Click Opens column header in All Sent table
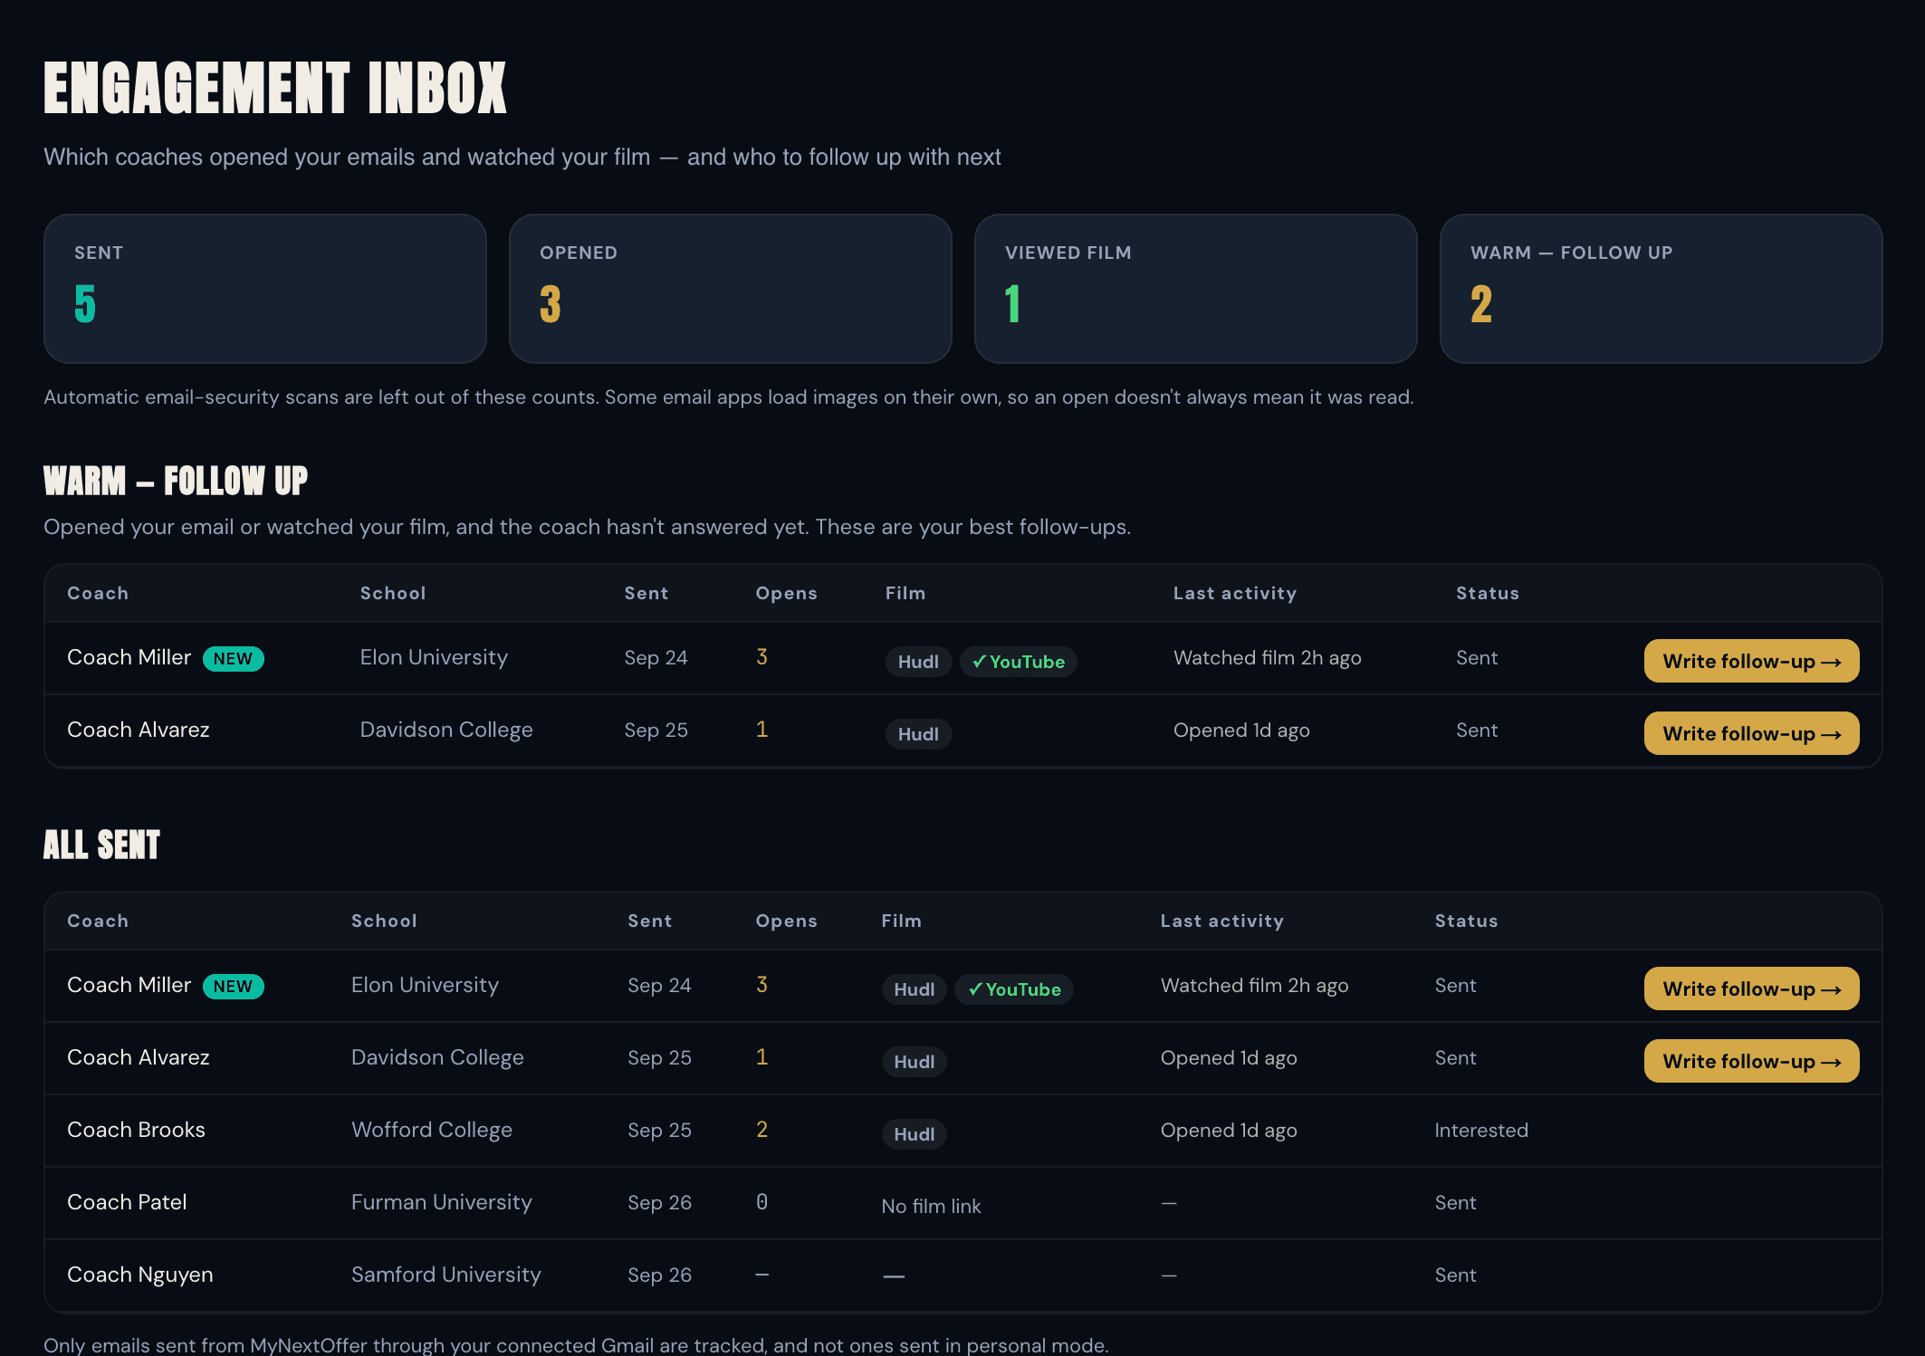 coord(786,921)
